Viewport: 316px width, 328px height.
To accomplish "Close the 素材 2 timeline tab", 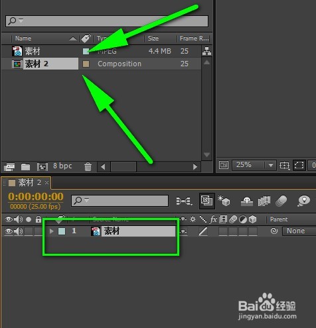I will click(x=46, y=183).
